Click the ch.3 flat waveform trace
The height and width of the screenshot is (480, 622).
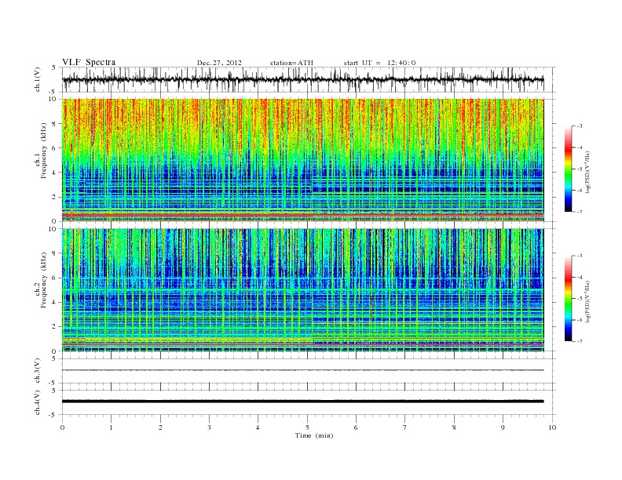(302, 370)
